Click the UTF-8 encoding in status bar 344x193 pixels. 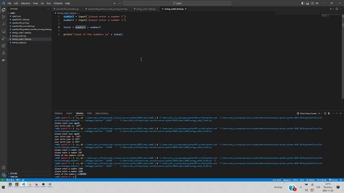[295, 180]
